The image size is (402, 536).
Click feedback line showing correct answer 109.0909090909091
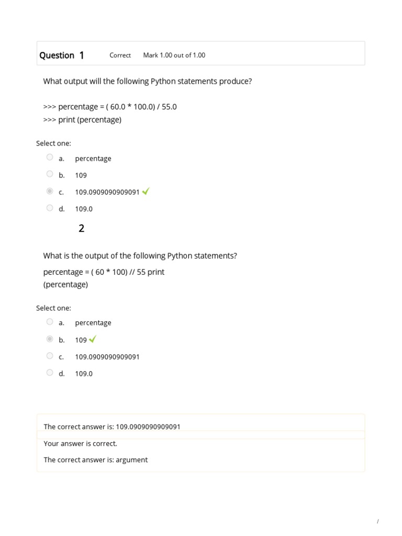pos(112,427)
